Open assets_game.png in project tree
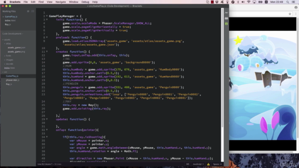 [16, 52]
